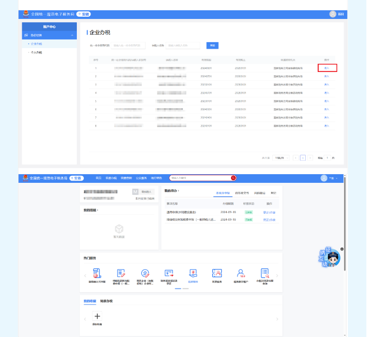This screenshot has height=337, width=368.
Task: Open the 征纳互动 cartoon officer assistant
Action: point(329,257)
